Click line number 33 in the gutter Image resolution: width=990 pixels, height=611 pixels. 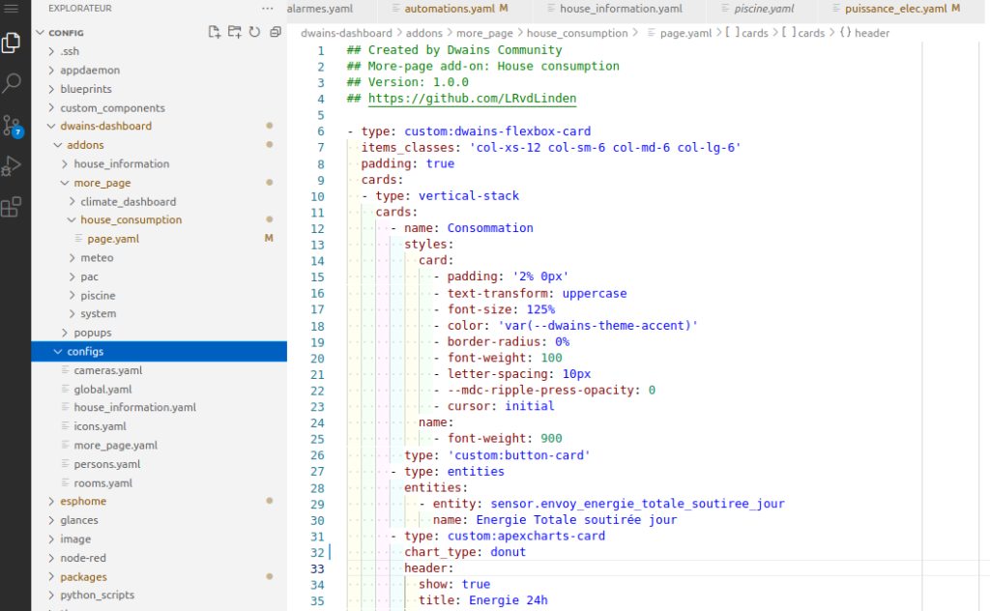(317, 568)
